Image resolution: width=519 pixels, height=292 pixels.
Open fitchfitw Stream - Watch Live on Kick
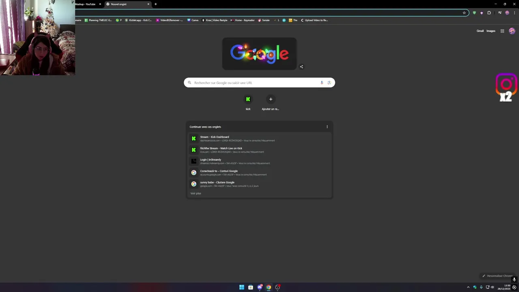pos(259,150)
